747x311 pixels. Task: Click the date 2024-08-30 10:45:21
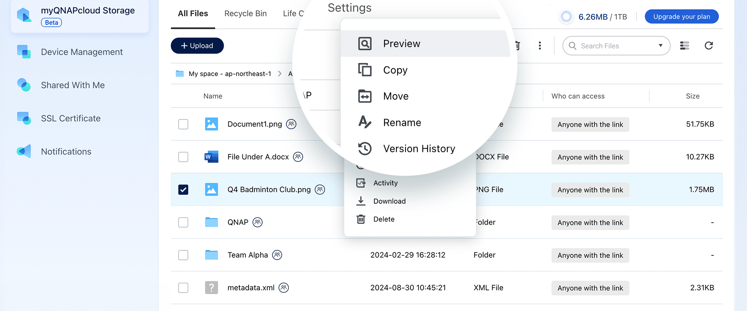(x=408, y=287)
